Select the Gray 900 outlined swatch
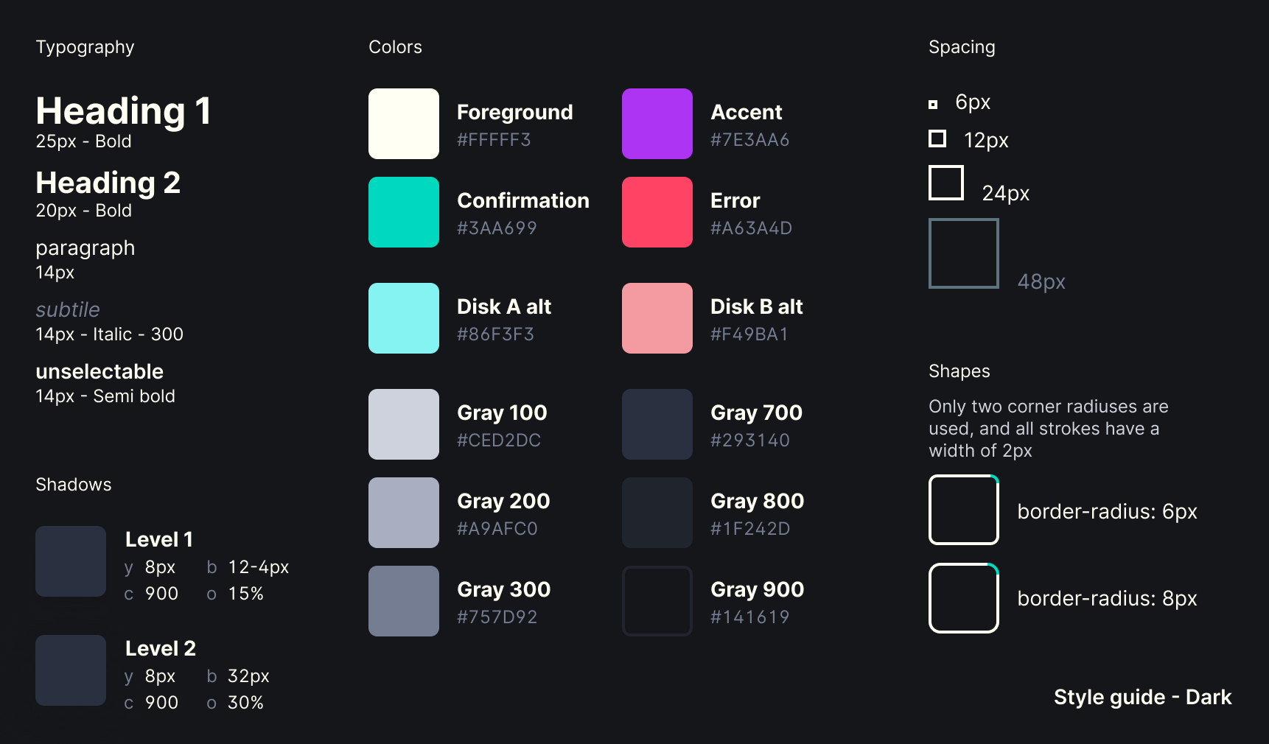The width and height of the screenshot is (1269, 744). point(657,601)
